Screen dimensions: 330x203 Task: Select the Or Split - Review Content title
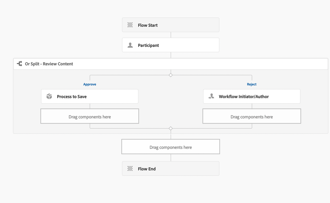coord(49,64)
